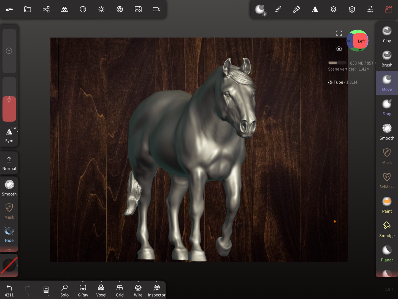Viewport: 398px width, 299px height.
Task: Expand the Voxel remesh options
Action: [x=101, y=282]
